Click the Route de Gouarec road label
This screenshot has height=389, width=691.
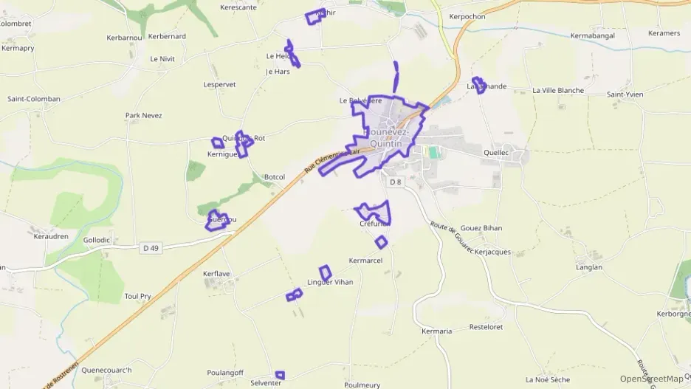452,238
